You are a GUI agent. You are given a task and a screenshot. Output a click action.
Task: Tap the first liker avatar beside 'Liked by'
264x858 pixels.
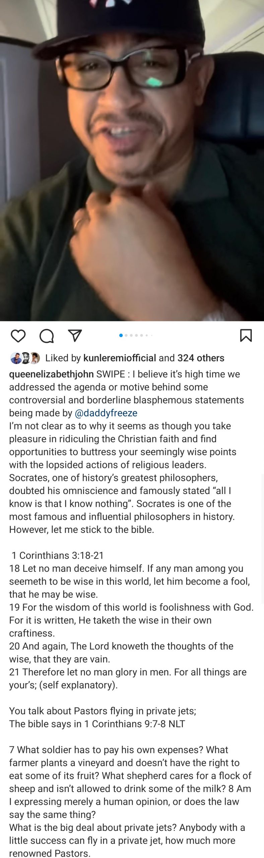[15, 358]
